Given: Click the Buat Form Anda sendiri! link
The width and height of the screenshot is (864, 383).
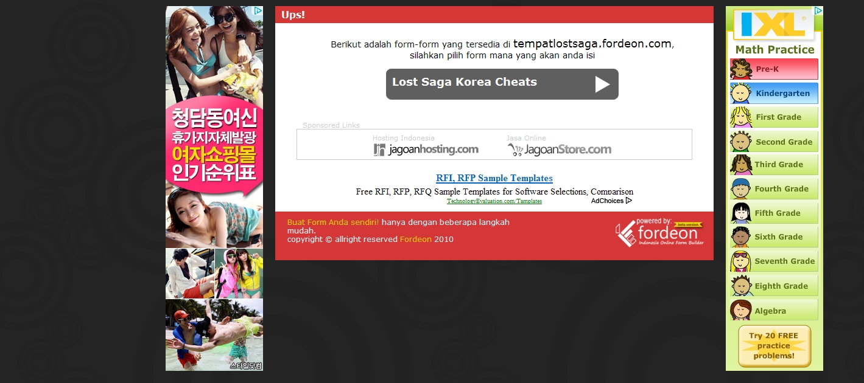Looking at the screenshot, I should click(x=333, y=223).
